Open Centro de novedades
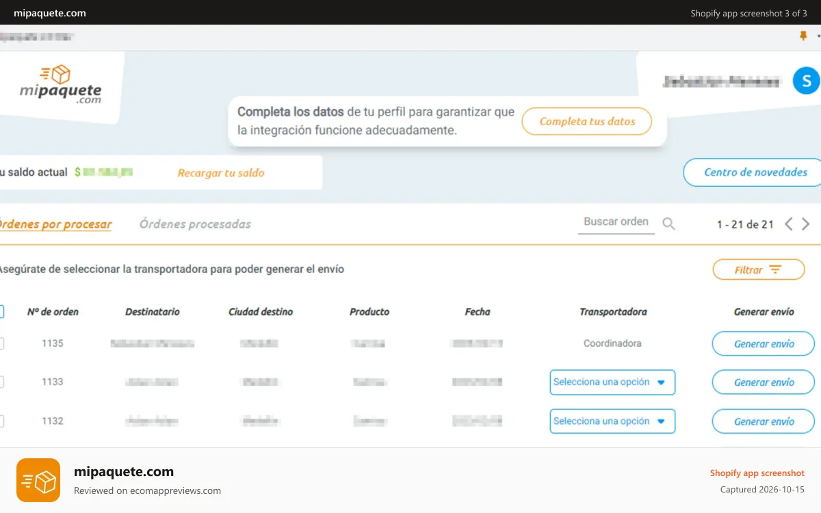Viewport: 821px width, 513px height. point(753,172)
